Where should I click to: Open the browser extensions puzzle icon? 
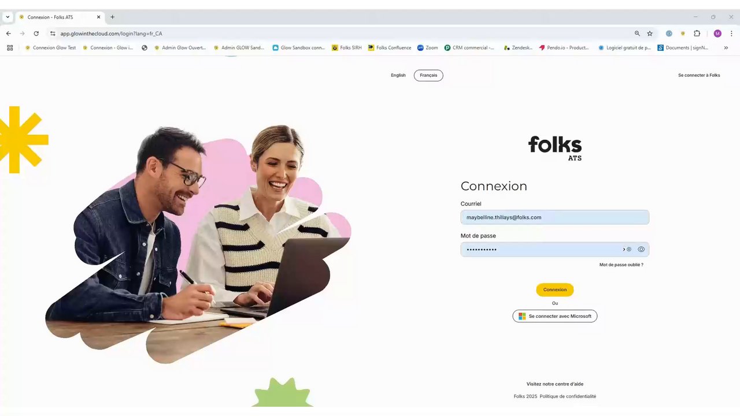[x=697, y=34]
